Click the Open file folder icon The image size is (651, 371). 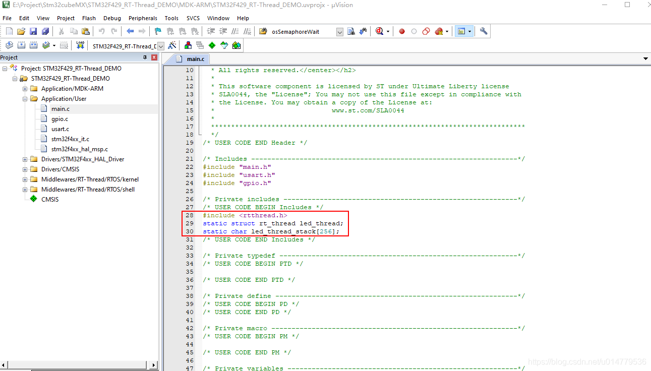pyautogui.click(x=21, y=31)
